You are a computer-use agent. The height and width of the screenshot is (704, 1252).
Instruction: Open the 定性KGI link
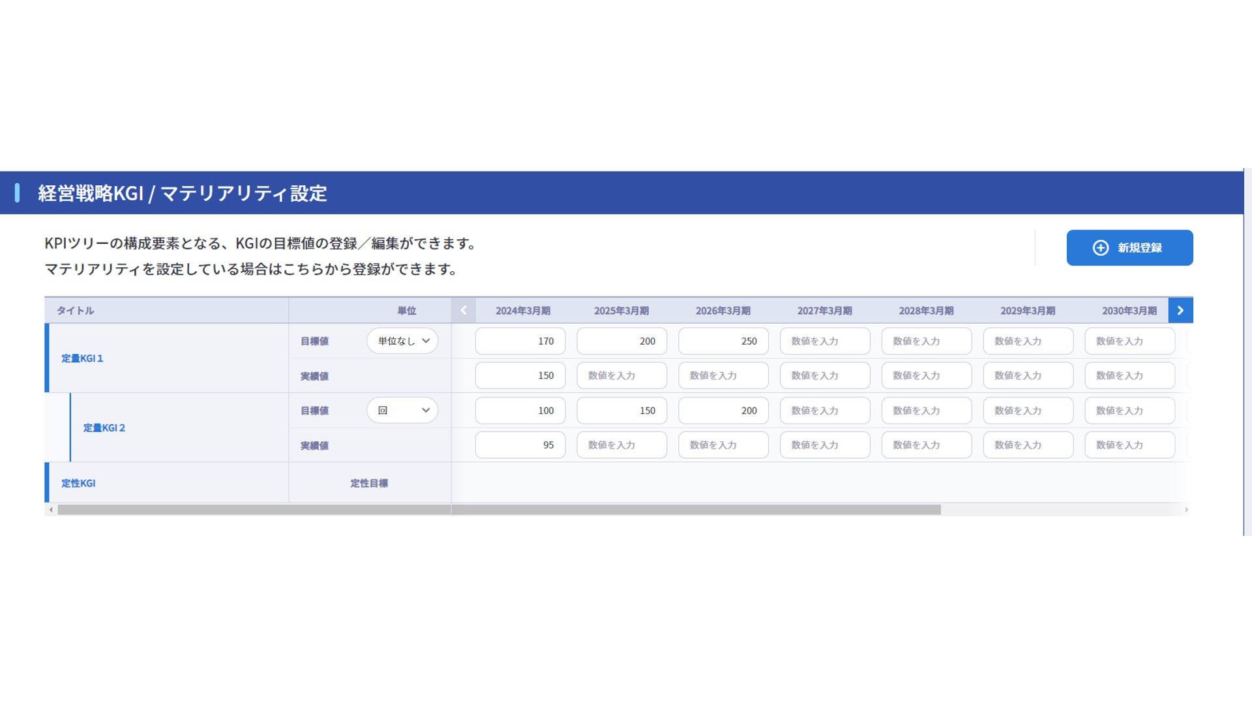[78, 484]
